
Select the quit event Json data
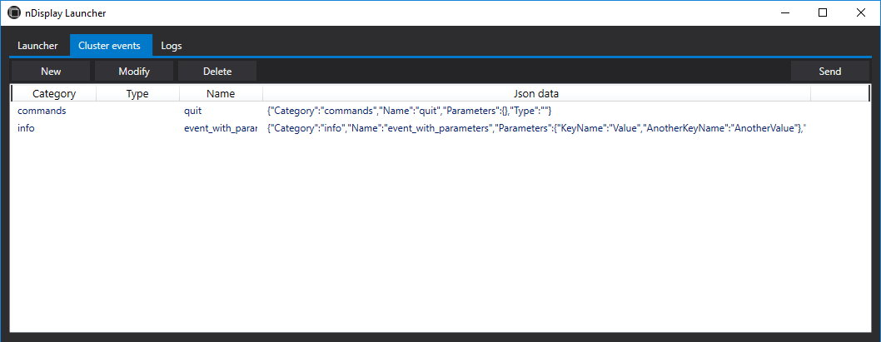pos(409,112)
